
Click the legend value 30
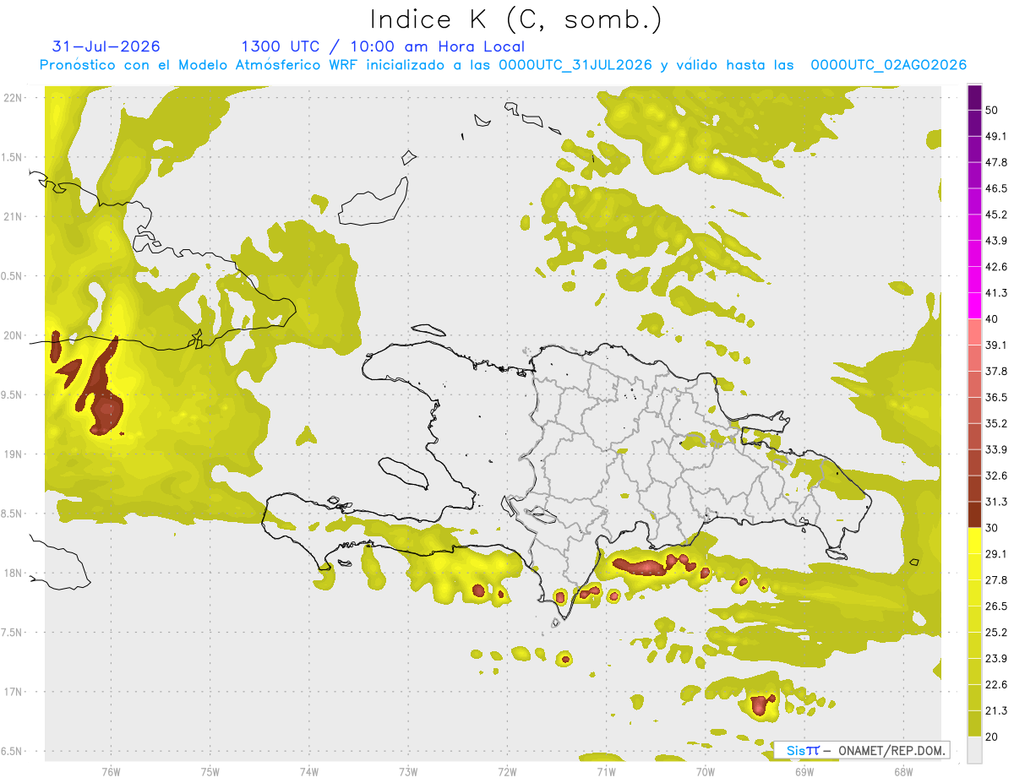(992, 528)
